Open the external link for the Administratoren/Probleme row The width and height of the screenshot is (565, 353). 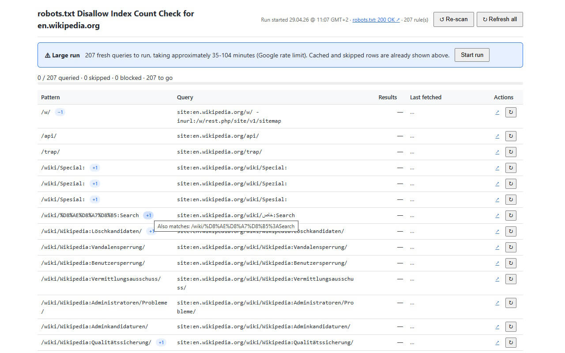497,303
